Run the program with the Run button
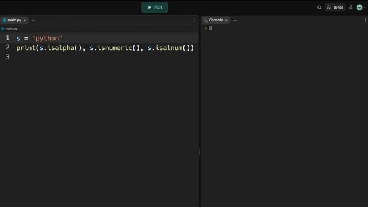Screen dimensions: 368x207 pos(155,7)
